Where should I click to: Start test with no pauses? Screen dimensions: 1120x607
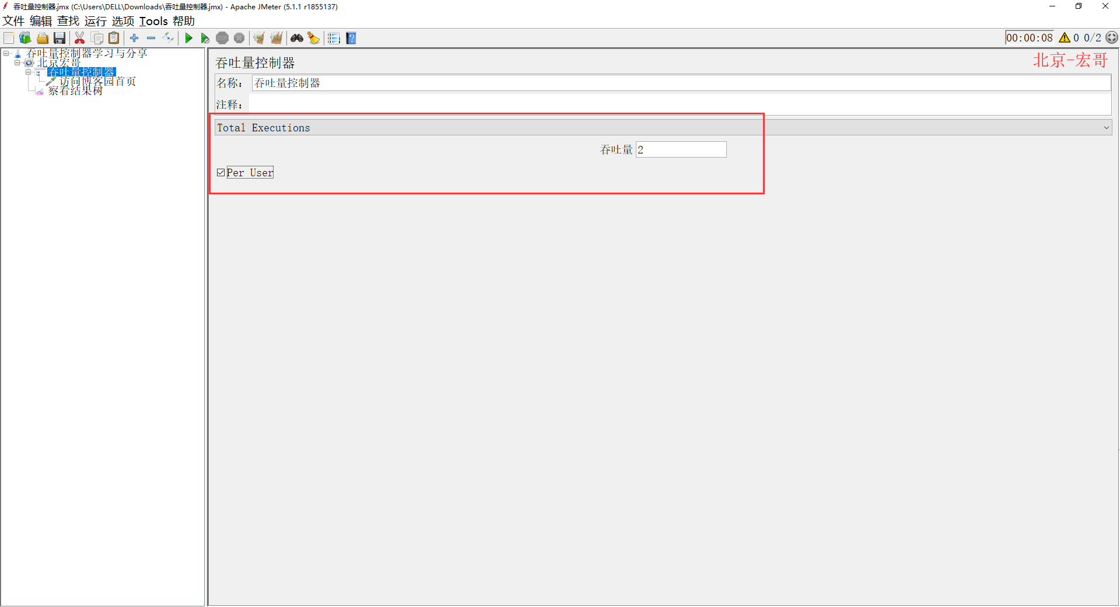pos(205,38)
